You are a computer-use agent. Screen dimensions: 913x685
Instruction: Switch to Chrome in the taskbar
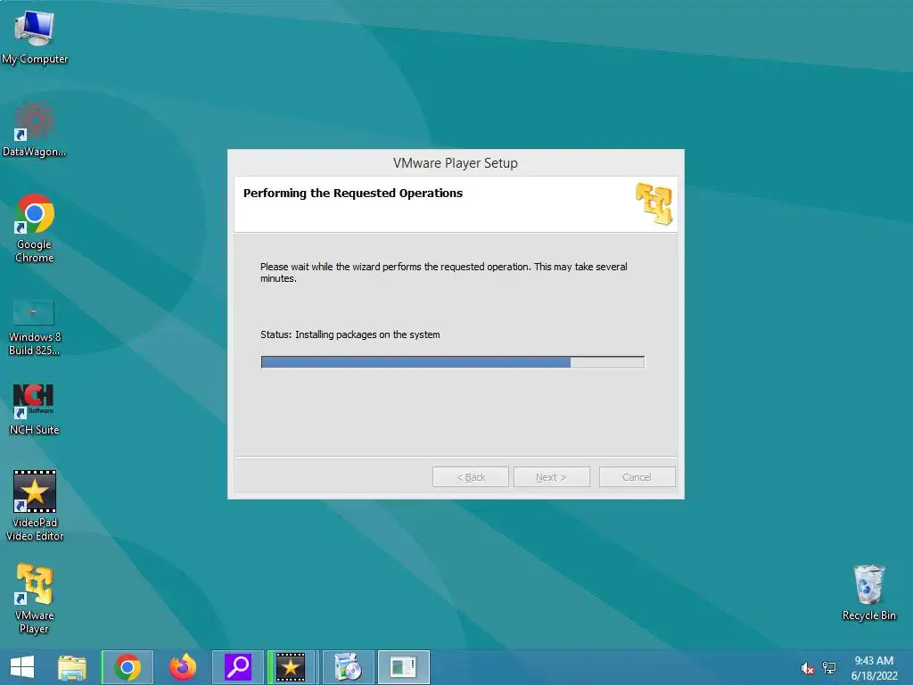pos(127,667)
